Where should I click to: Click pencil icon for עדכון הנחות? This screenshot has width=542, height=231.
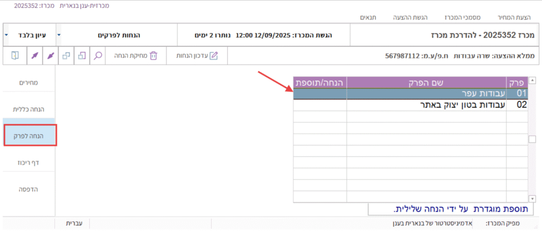(x=213, y=55)
